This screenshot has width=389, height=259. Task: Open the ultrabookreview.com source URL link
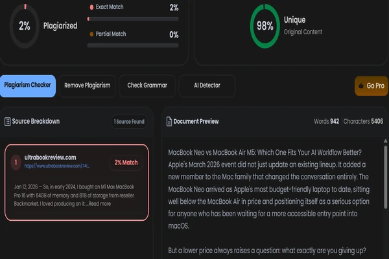pos(56,166)
